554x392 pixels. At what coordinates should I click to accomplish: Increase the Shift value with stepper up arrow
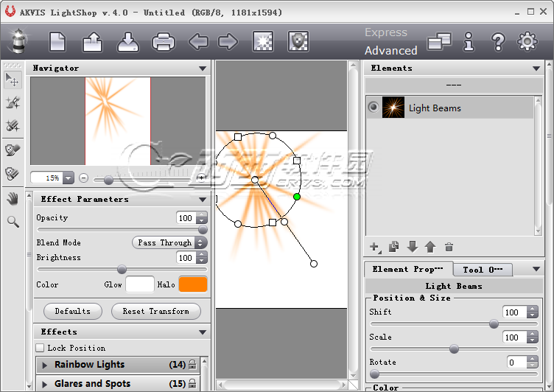[532, 309]
